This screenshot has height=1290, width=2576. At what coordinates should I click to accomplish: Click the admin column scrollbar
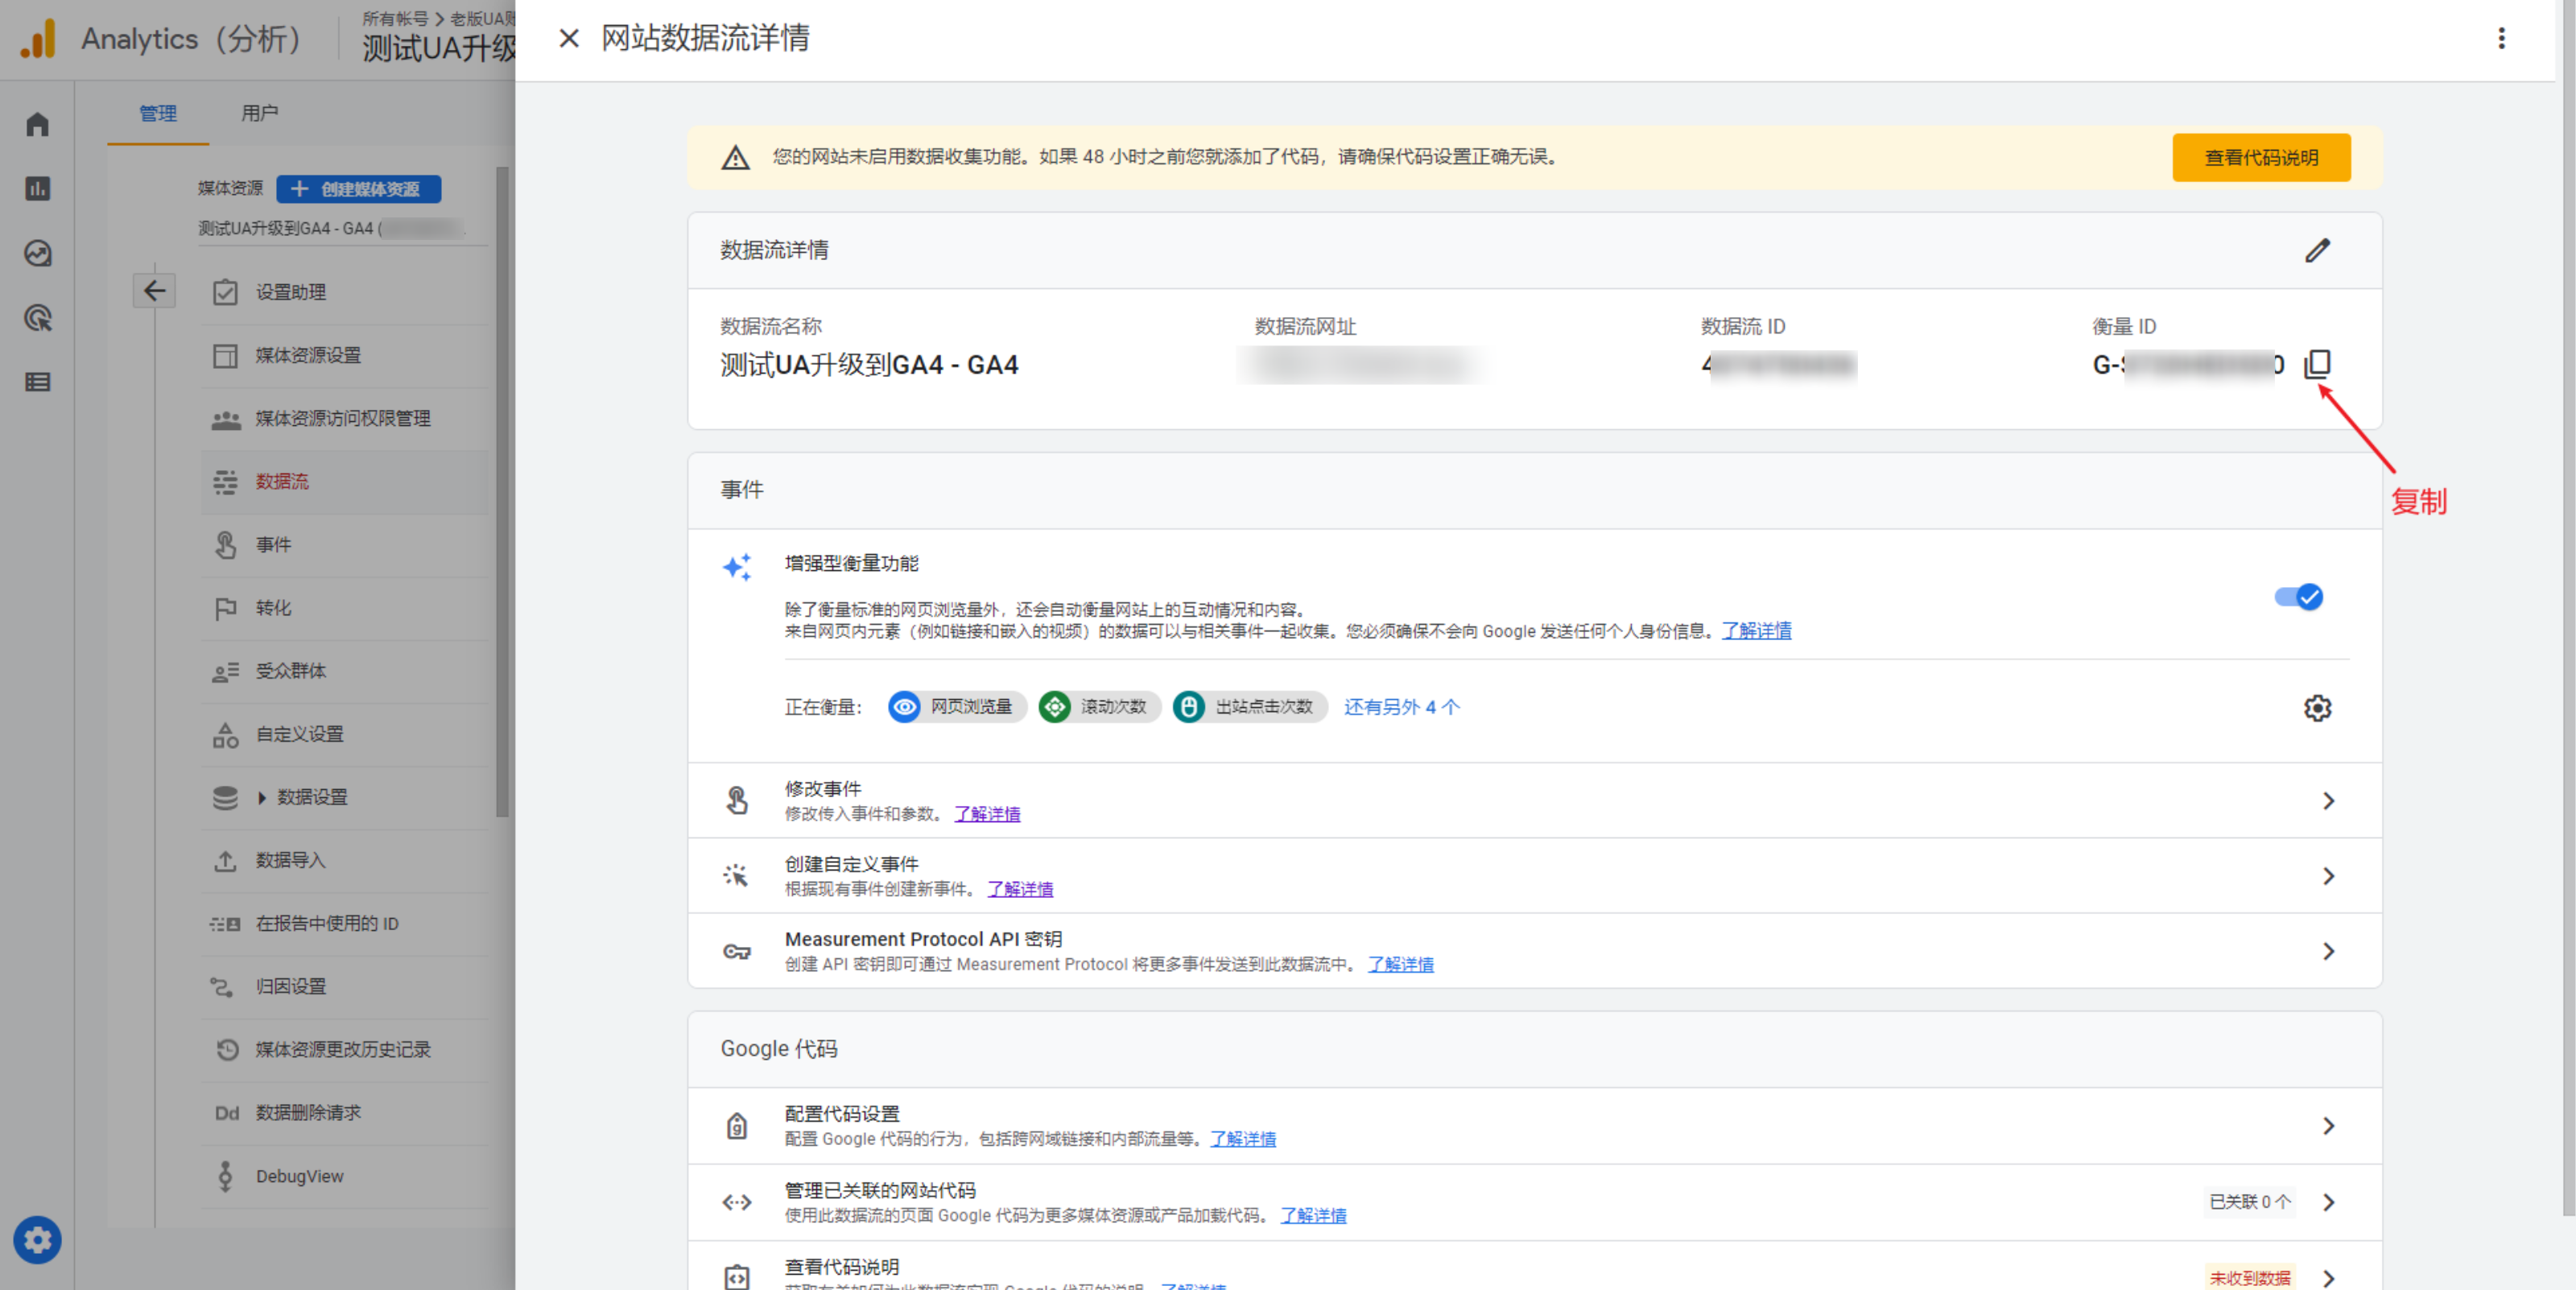(502, 492)
